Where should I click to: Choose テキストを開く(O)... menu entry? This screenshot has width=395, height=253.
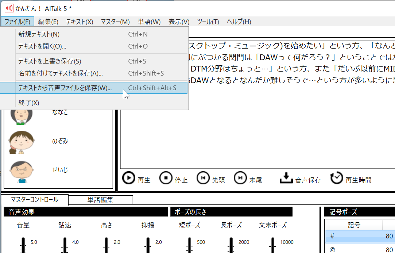tap(94, 46)
